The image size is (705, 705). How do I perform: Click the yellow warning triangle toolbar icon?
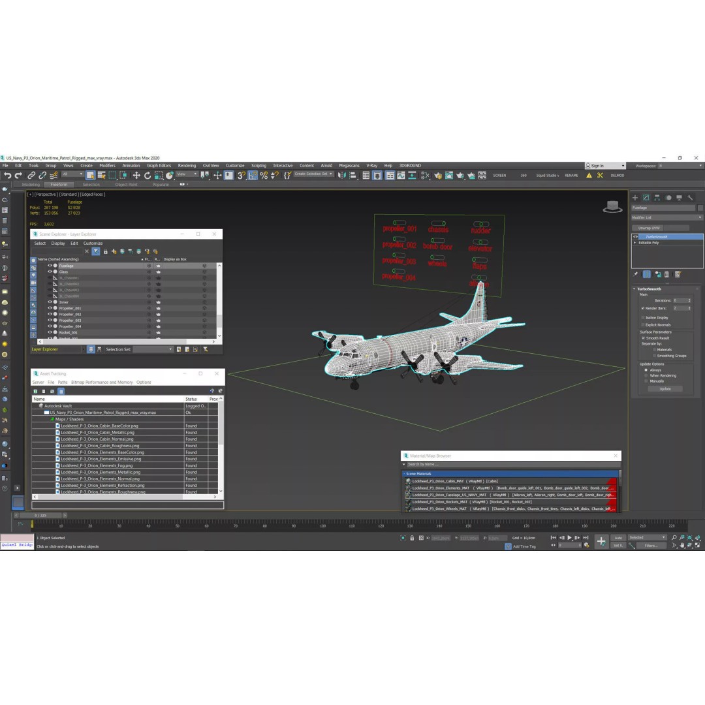(x=589, y=176)
